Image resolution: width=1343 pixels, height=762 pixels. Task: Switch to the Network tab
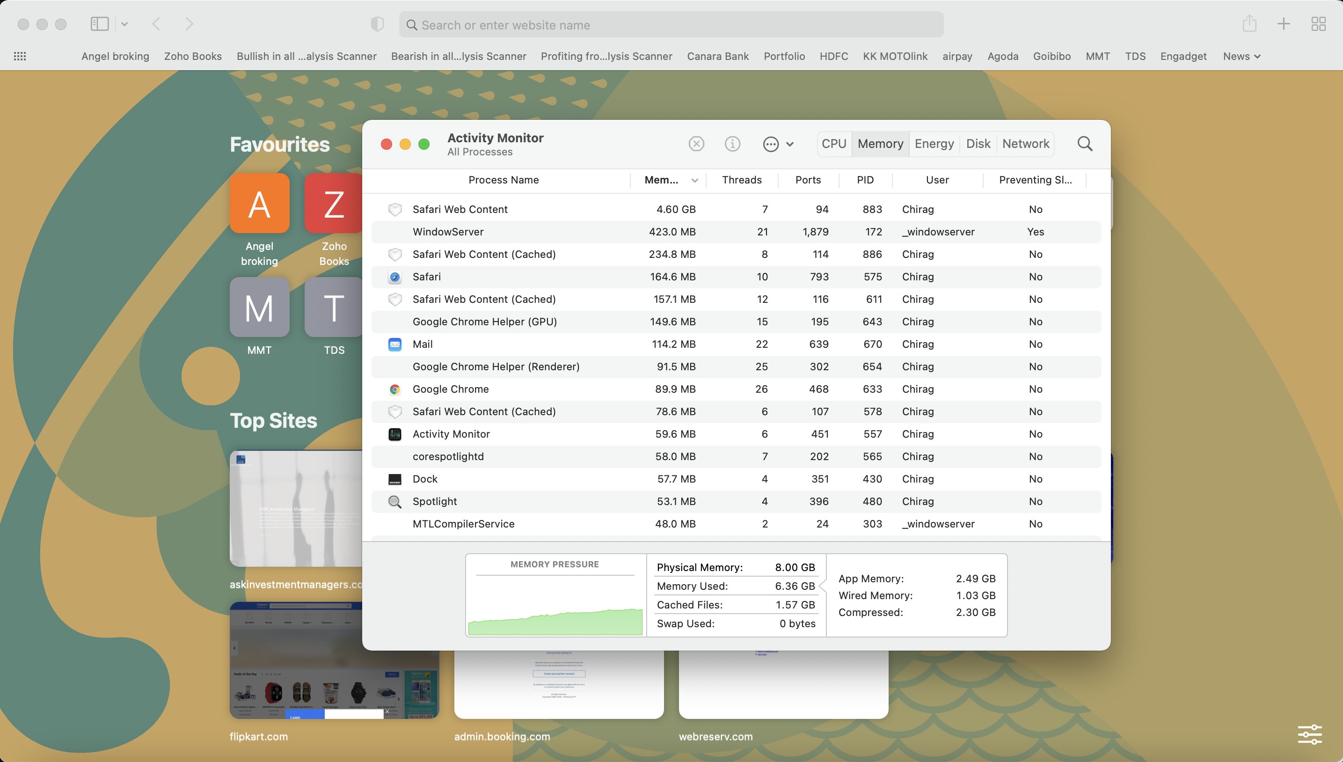coord(1025,143)
